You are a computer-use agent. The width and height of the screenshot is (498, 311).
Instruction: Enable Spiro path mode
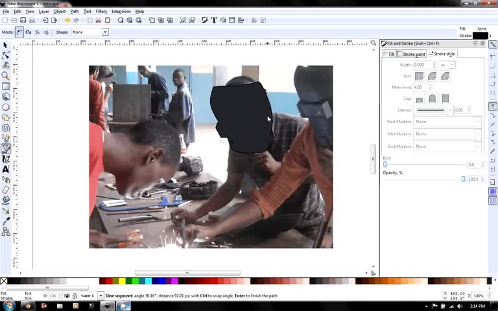29,32
